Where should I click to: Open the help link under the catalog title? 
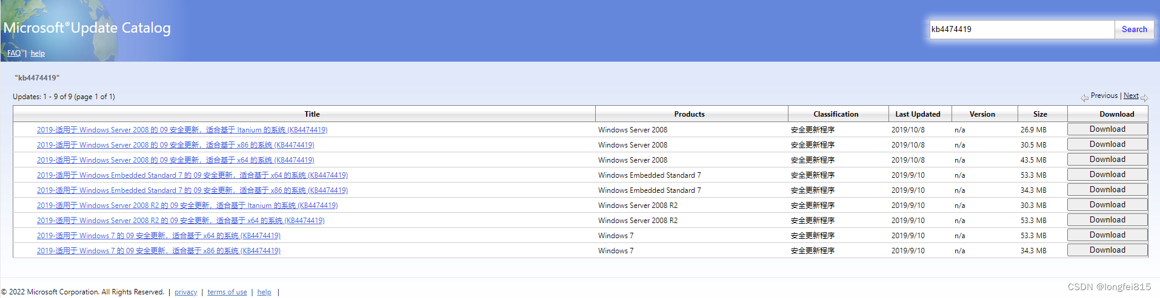coord(38,53)
